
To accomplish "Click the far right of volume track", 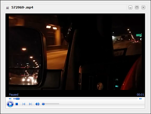I will (58, 104).
